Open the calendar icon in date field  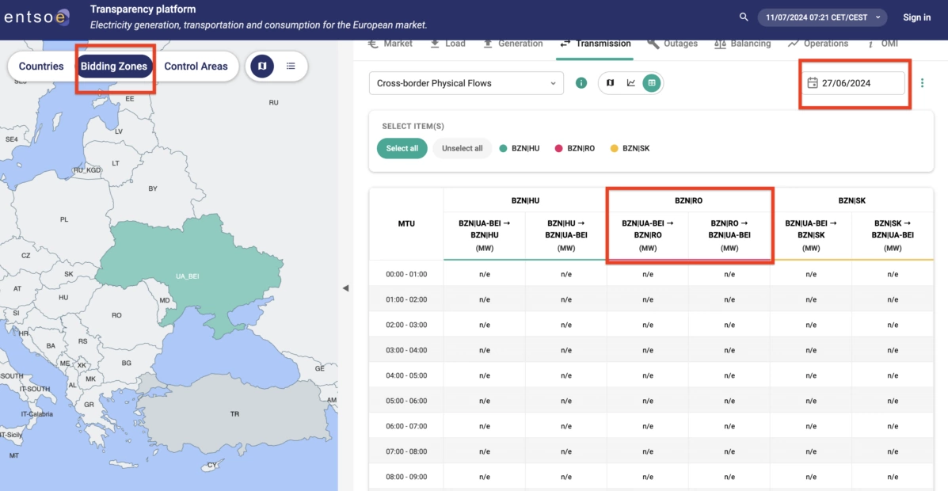pyautogui.click(x=813, y=83)
